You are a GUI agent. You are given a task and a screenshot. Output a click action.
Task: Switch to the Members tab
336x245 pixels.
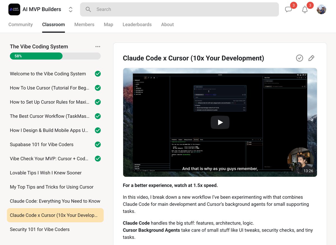point(84,25)
